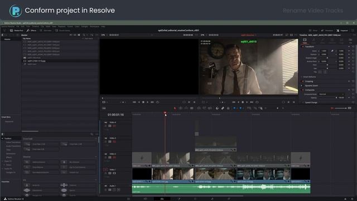Open the Metadata panel button

point(327,30)
